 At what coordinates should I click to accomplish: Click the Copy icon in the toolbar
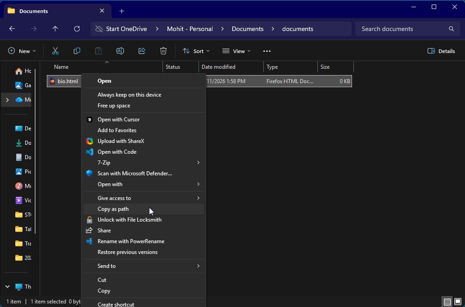(77, 51)
